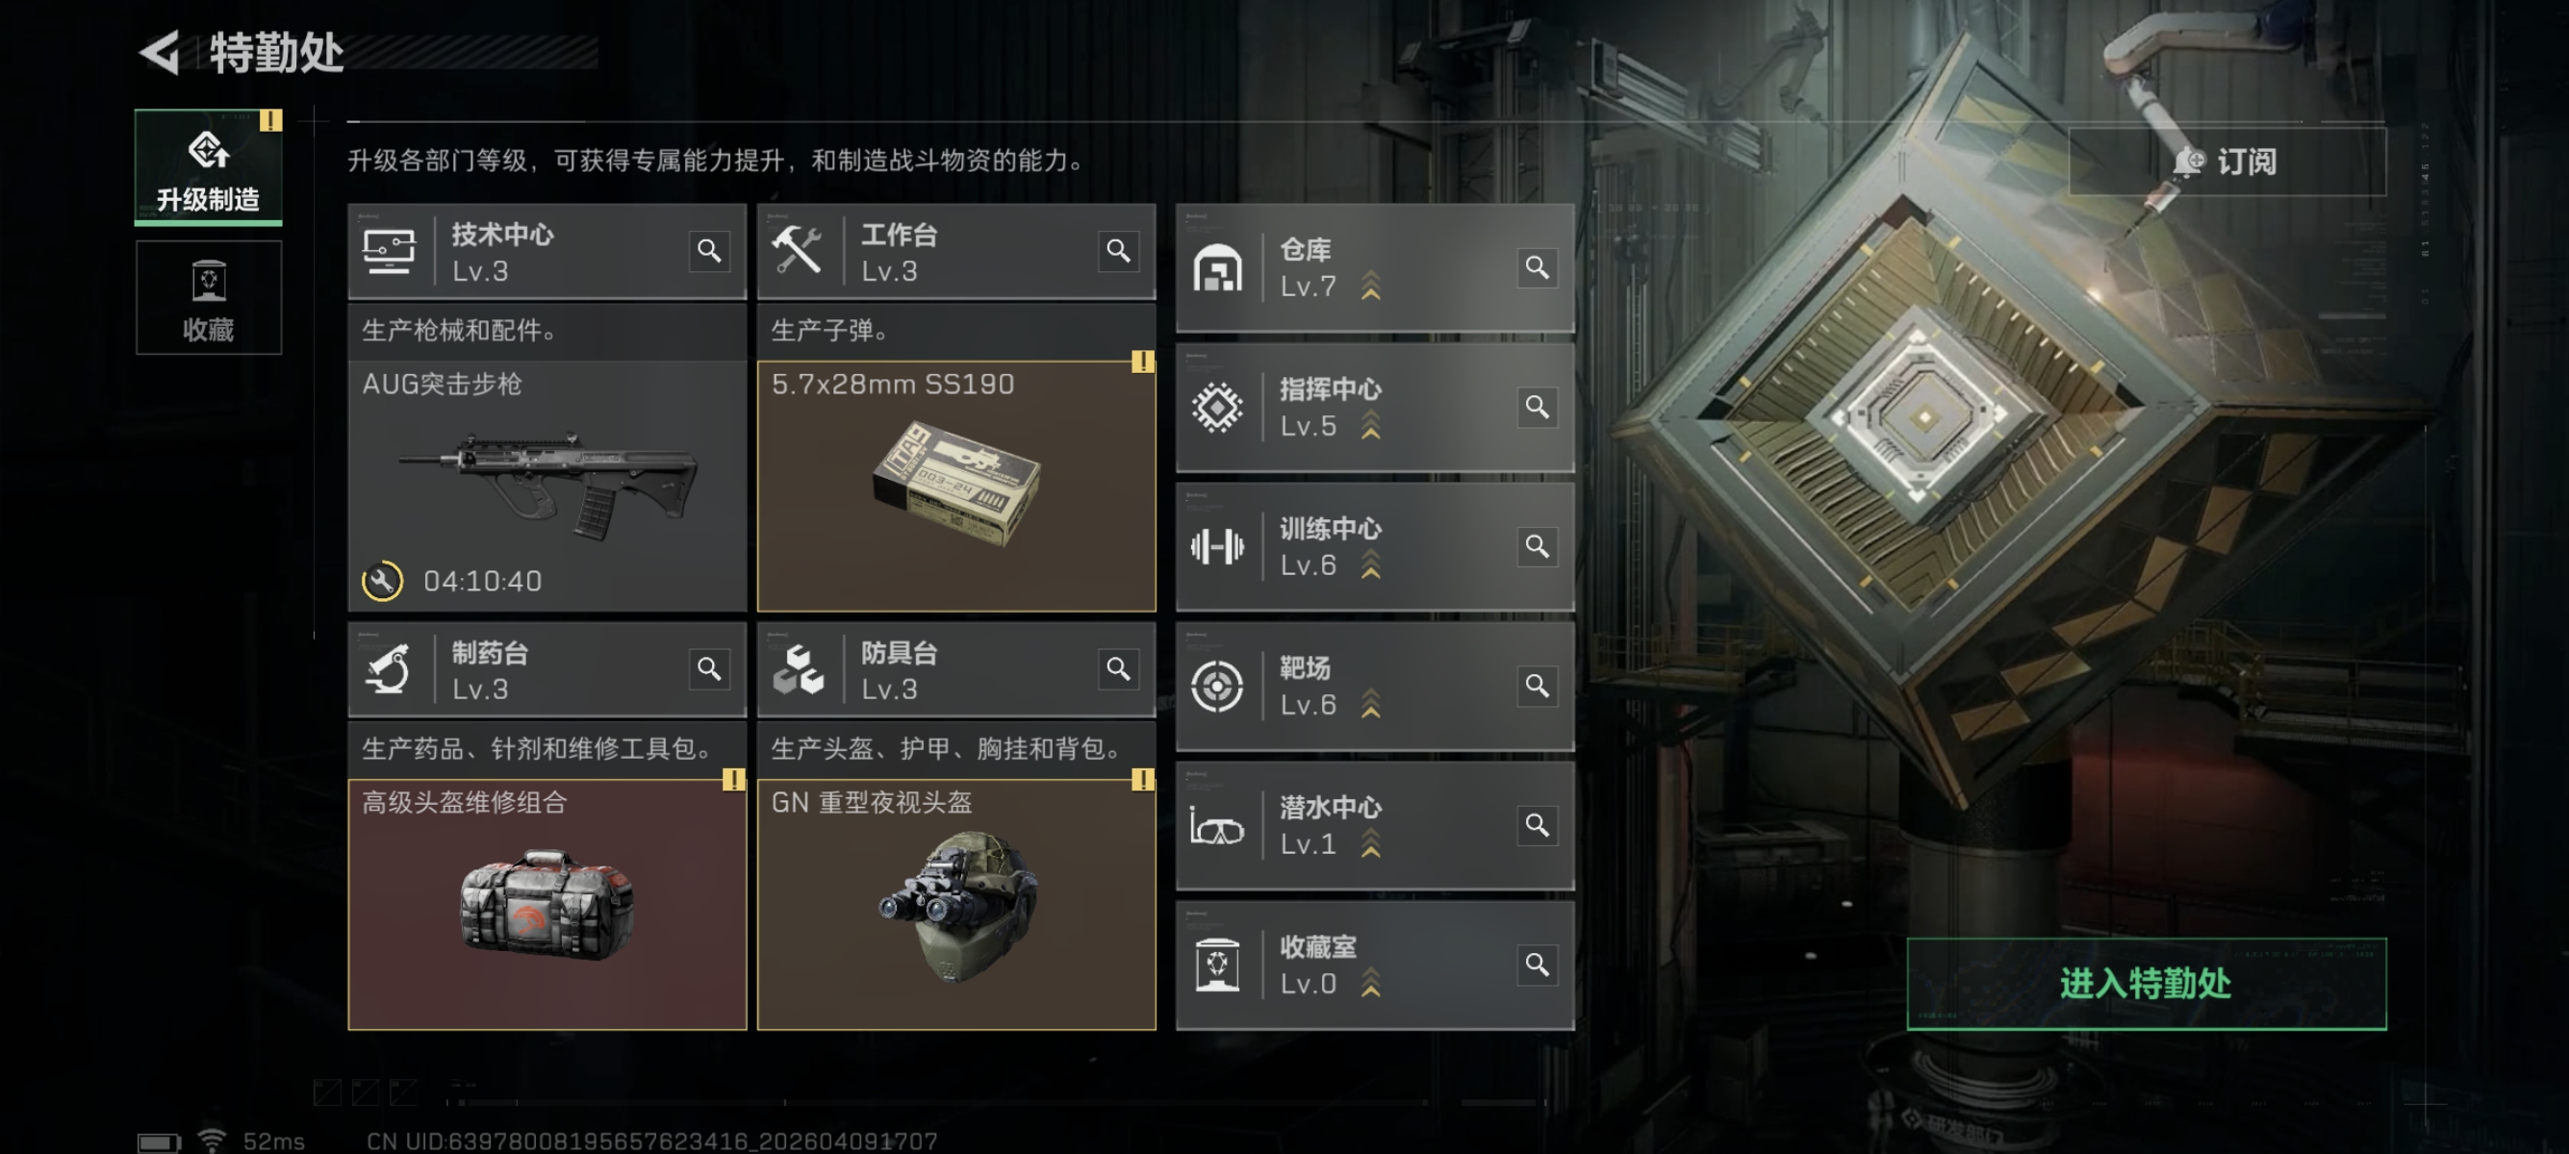Open 指挥中心 magnifier icon
The image size is (2569, 1154).
pyautogui.click(x=1537, y=407)
